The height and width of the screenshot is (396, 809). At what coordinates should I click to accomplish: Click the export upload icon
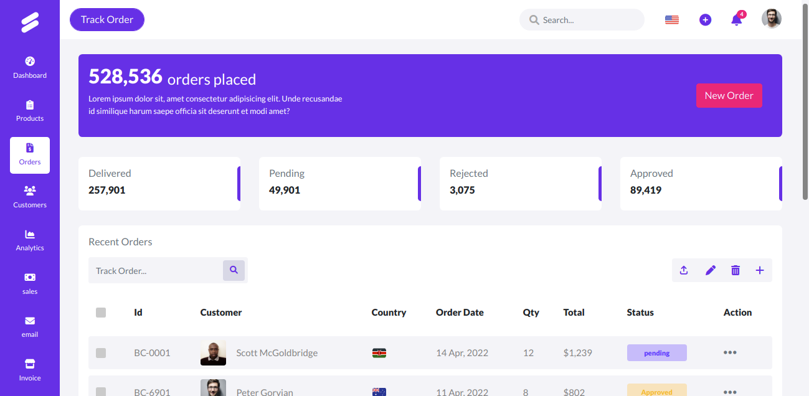coord(684,270)
